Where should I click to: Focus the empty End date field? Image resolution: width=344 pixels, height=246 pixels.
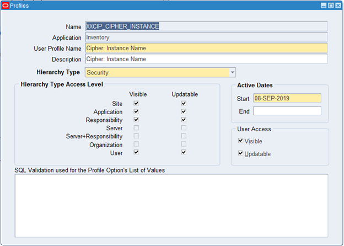point(287,111)
